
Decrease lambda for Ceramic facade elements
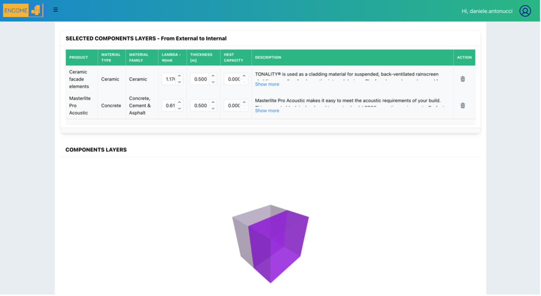(179, 82)
